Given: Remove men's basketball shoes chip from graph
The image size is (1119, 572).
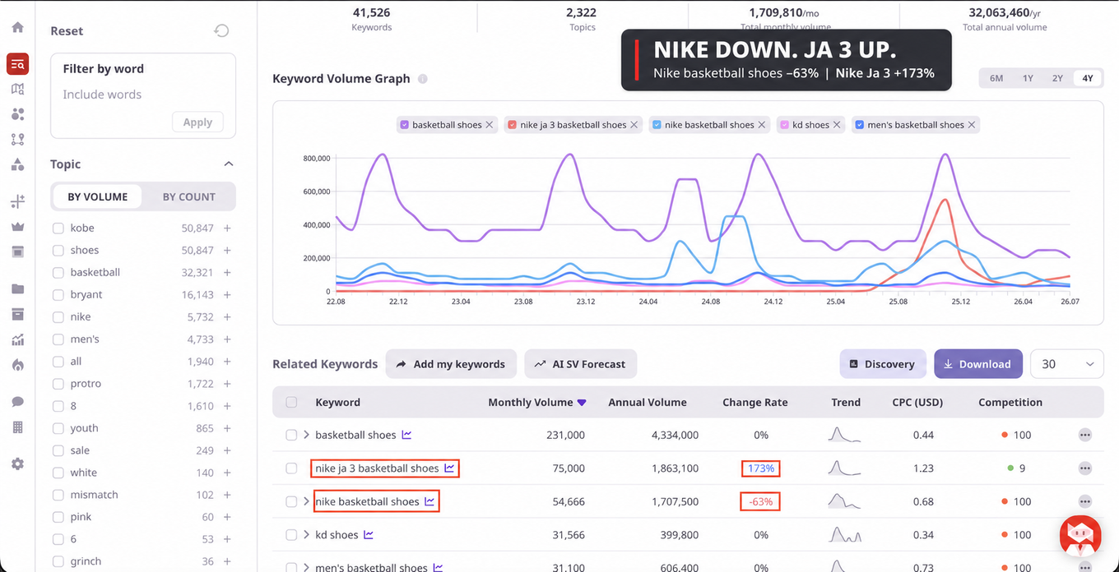Looking at the screenshot, I should click(x=972, y=125).
